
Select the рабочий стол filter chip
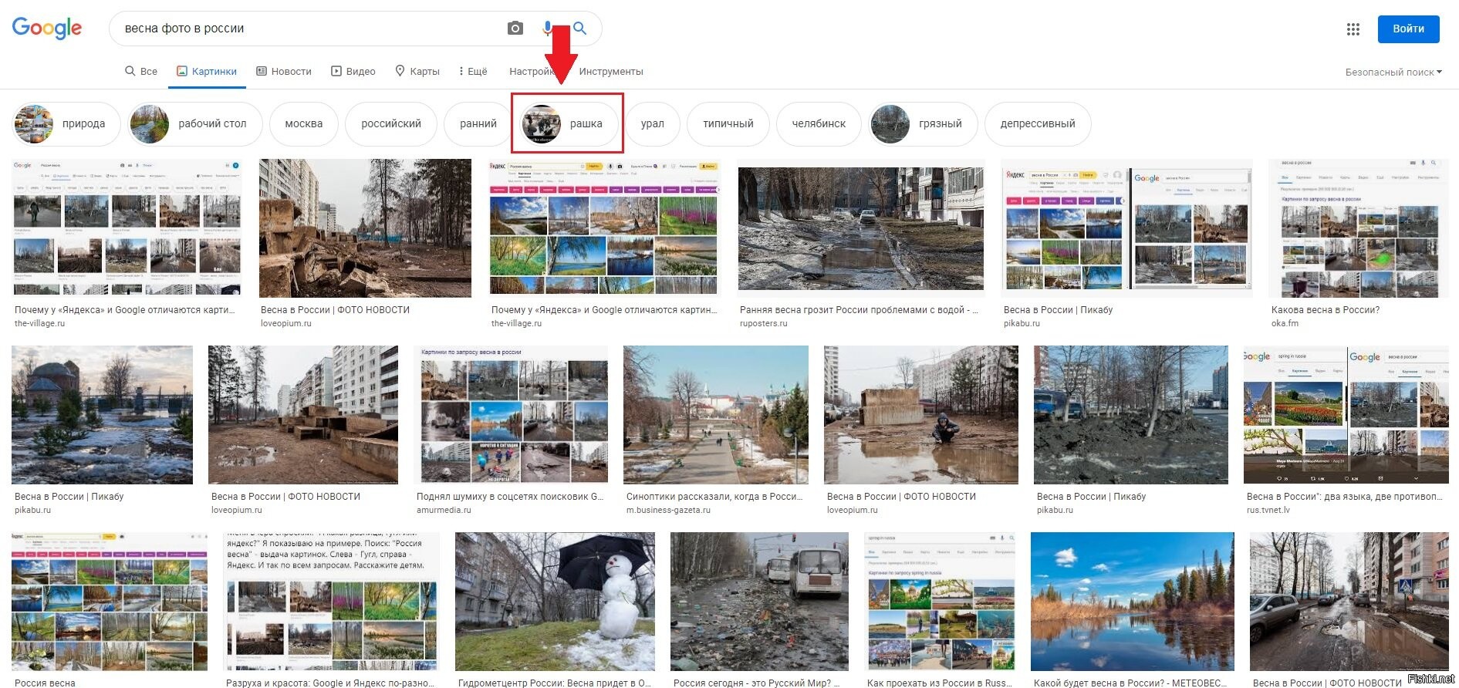point(195,123)
